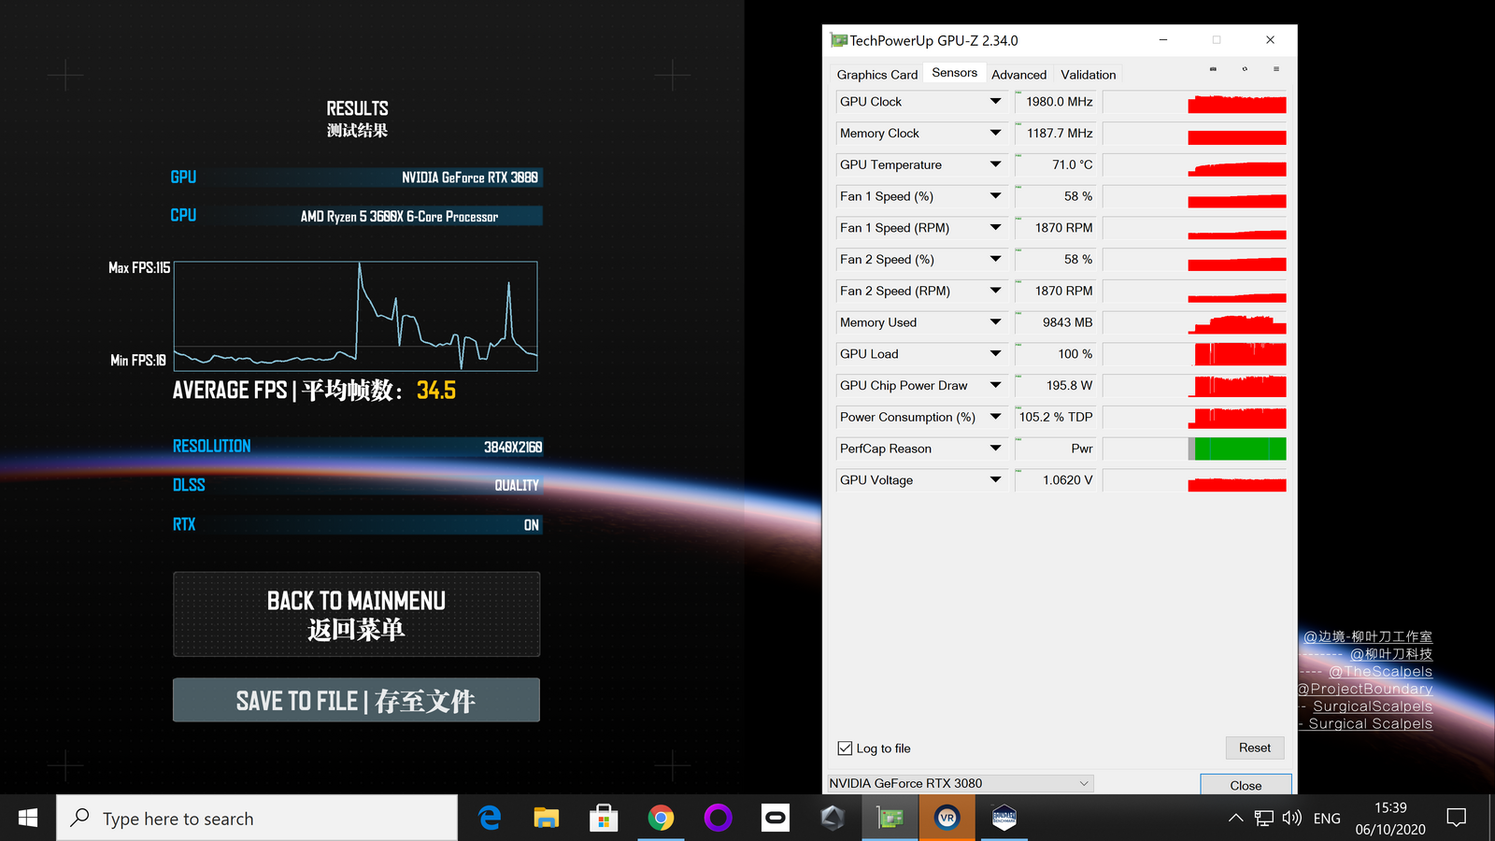Open purple ring app on taskbar
This screenshot has height=841, width=1495.
click(718, 819)
